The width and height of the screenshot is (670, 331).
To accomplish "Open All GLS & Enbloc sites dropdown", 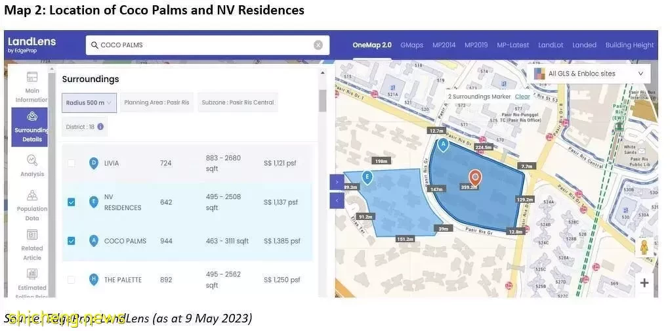I will point(590,74).
